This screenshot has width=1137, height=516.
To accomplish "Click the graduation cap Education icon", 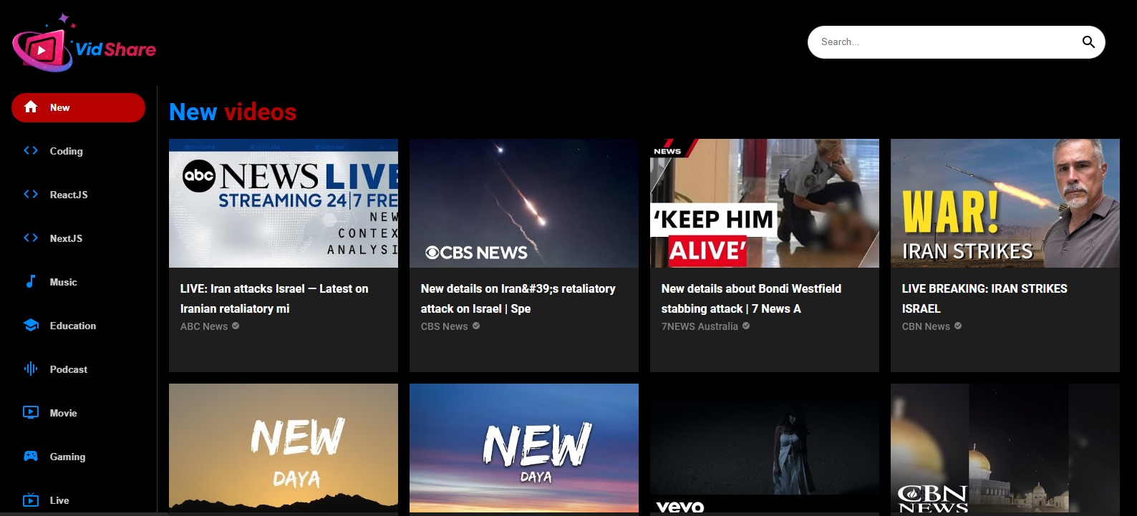I will coord(31,326).
